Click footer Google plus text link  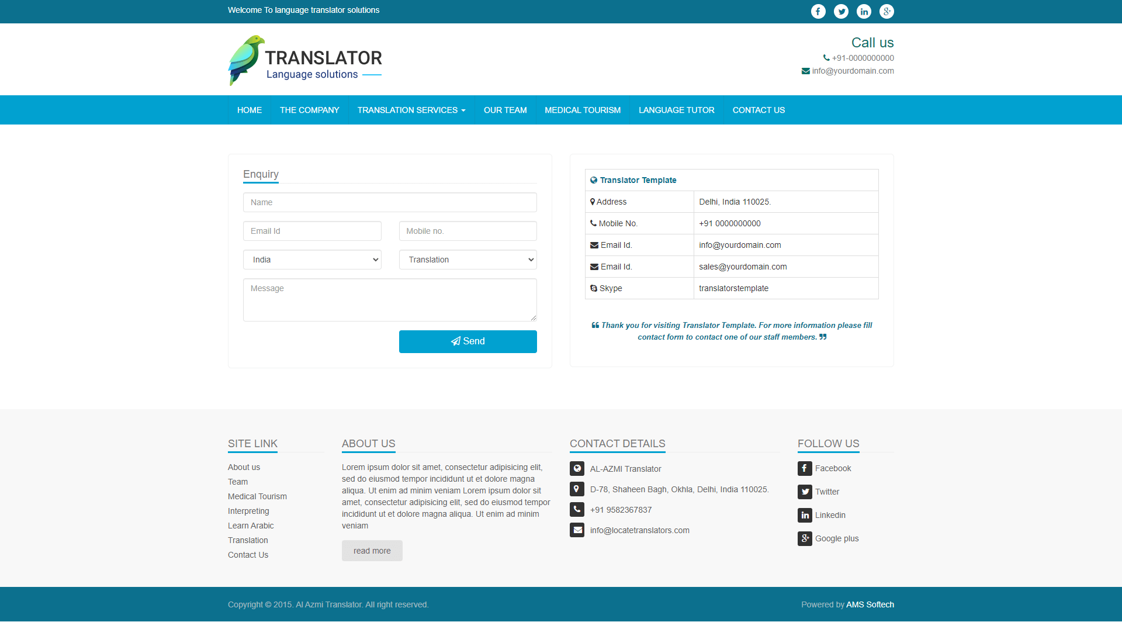(x=837, y=538)
